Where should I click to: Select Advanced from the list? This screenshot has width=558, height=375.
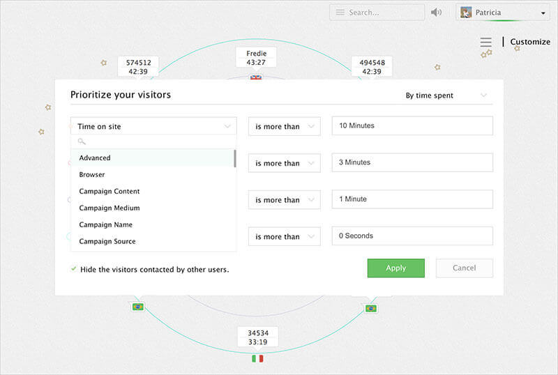(x=153, y=158)
